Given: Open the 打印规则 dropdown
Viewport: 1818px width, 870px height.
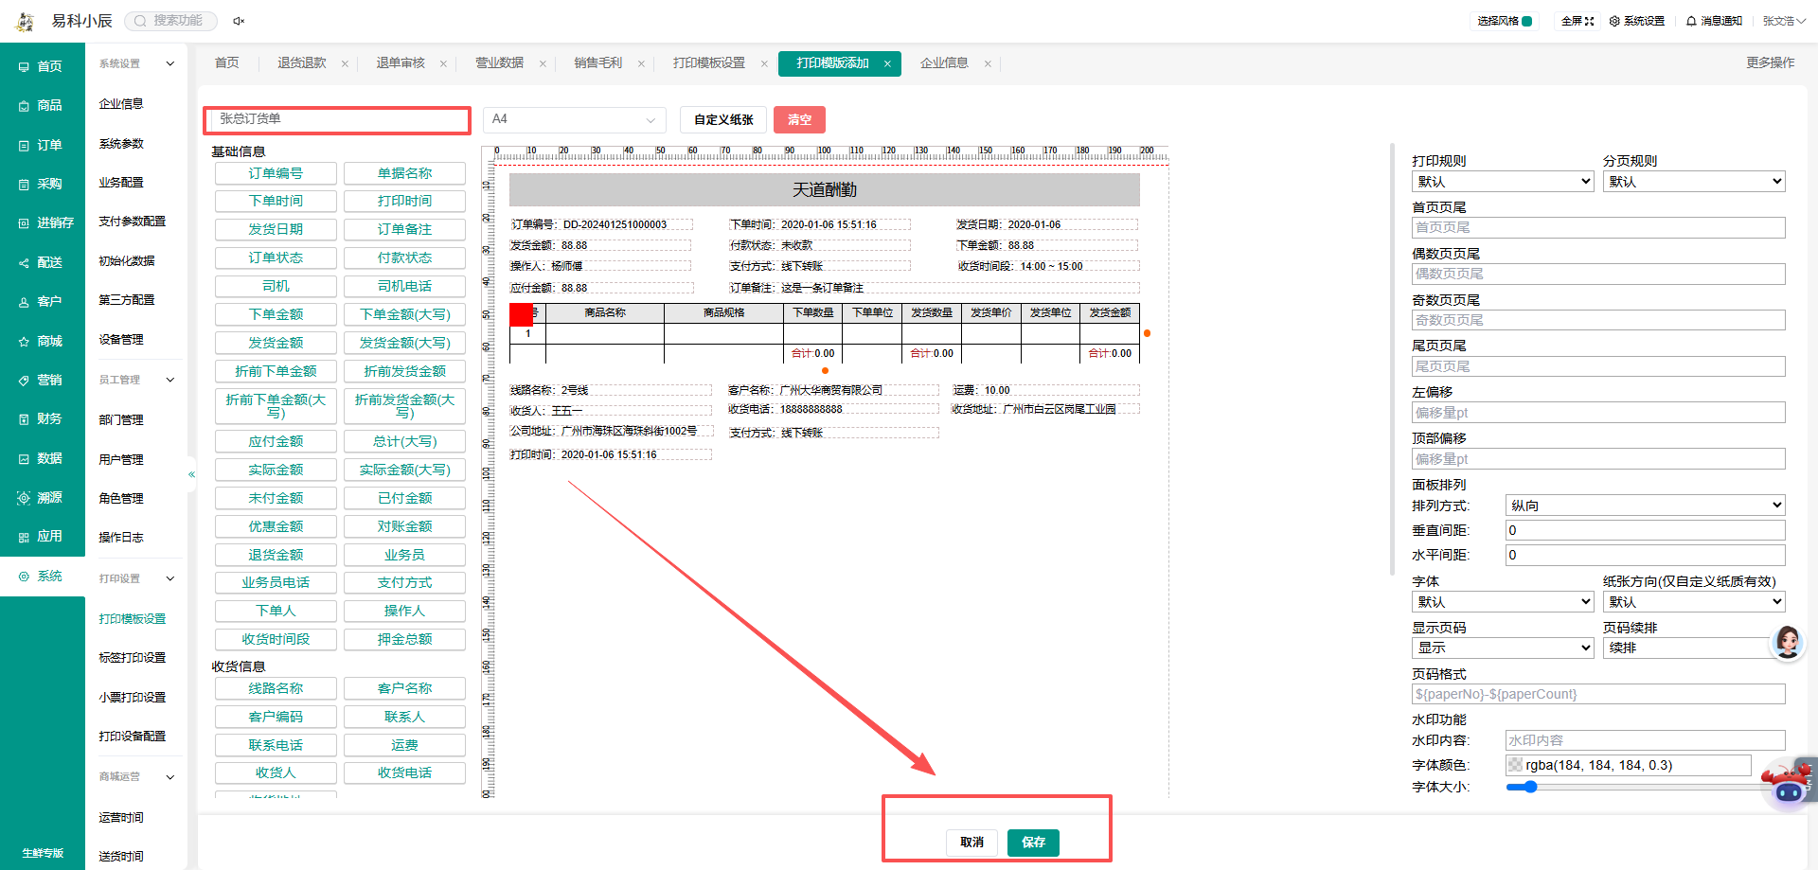Looking at the screenshot, I should [x=1504, y=182].
